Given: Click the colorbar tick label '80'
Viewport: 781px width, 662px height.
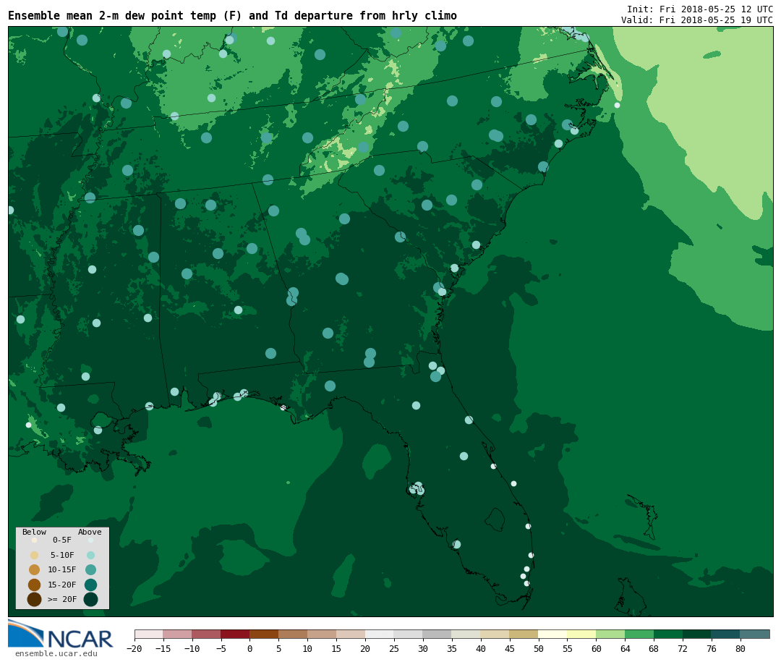Looking at the screenshot, I should pos(741,648).
